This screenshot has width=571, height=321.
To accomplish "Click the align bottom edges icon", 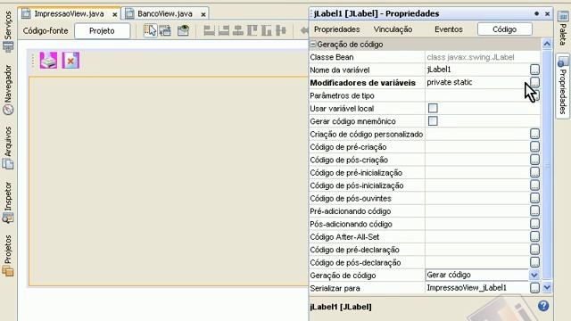I will click(266, 30).
